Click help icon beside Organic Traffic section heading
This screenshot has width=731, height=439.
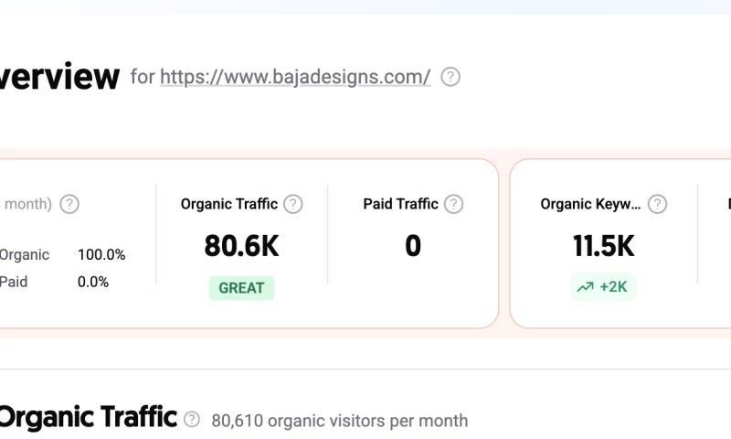coord(192,420)
